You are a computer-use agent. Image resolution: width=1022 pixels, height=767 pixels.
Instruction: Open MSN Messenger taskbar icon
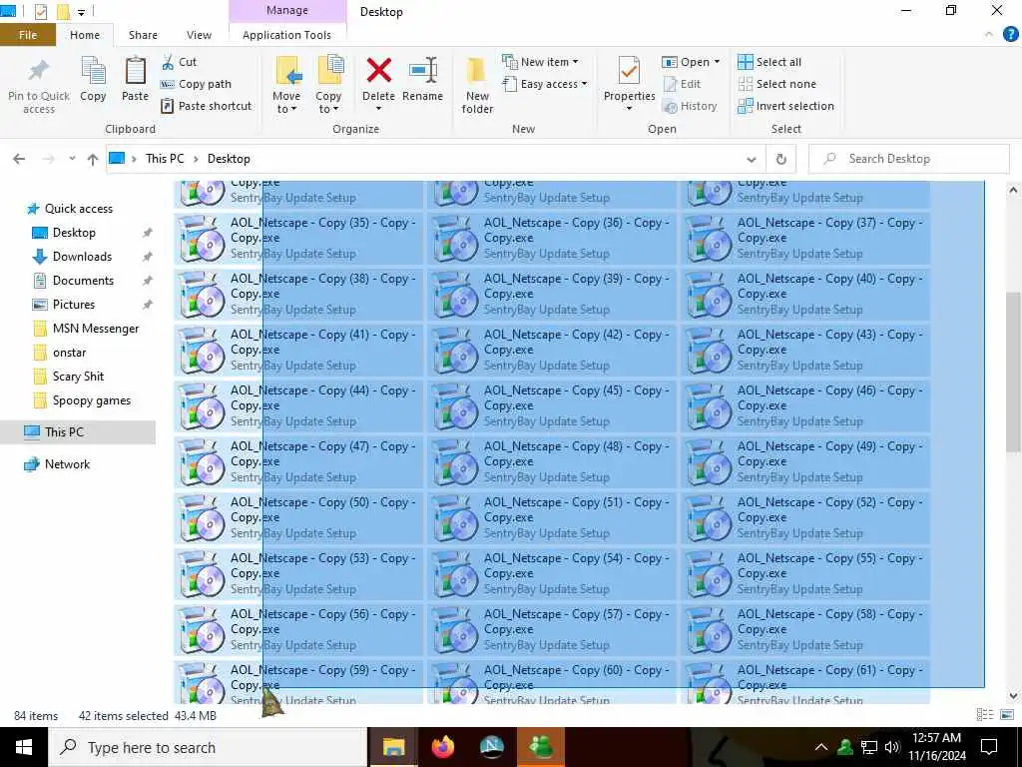click(540, 747)
